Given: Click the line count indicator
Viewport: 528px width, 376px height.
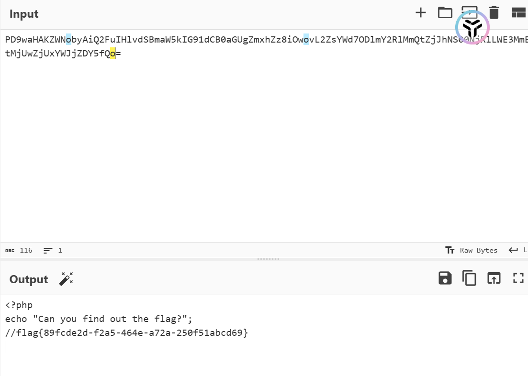Looking at the screenshot, I should pos(53,250).
